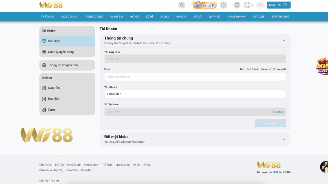
Task: Select Bảo mật in the sidebar
Action: (67, 41)
